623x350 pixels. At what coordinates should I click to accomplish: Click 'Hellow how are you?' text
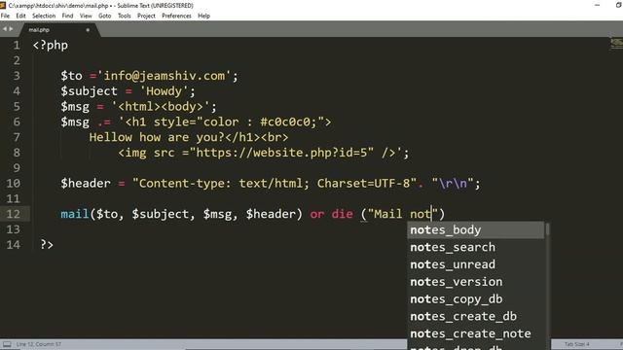157,137
